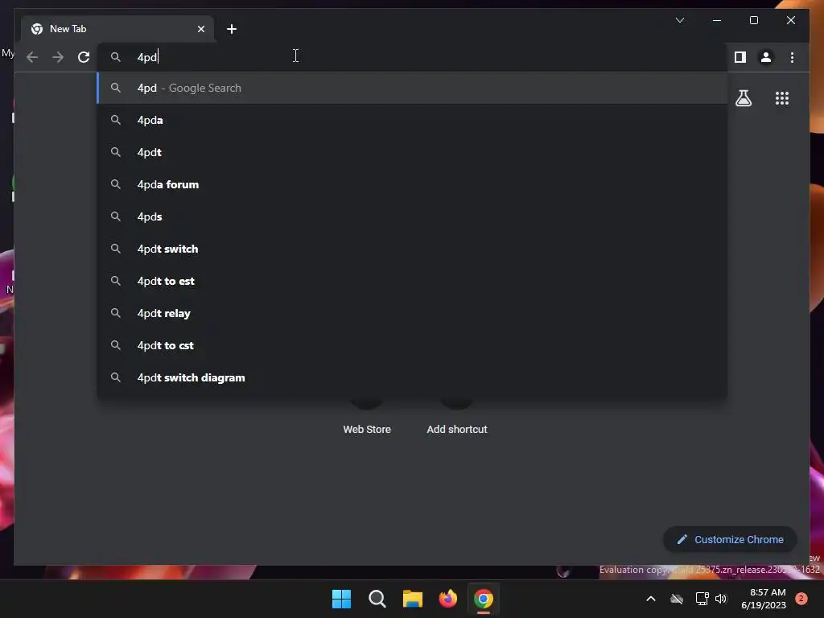Viewport: 824px width, 618px height.
Task: Choose the '4pdt relay' suggestion
Action: click(x=412, y=313)
